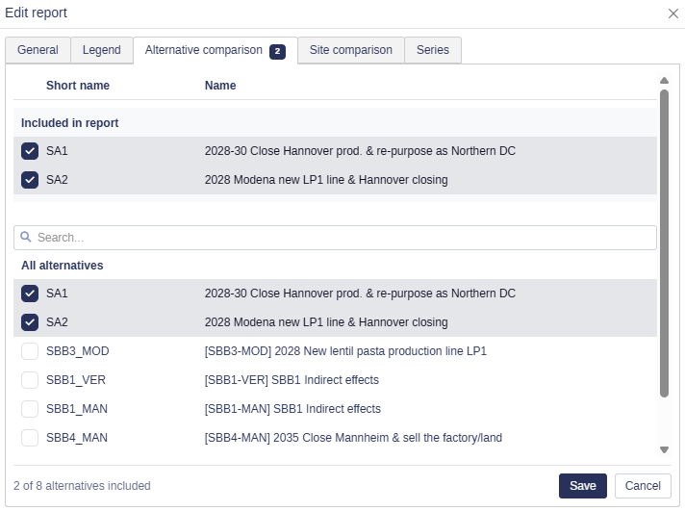Open the Legend tab
Viewport: 685px width, 511px height.
pos(102,50)
